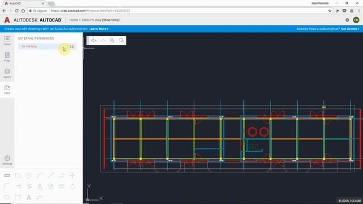Open the user account avatar menu
Image resolution: width=363 pixels, height=204 pixels.
356,20
